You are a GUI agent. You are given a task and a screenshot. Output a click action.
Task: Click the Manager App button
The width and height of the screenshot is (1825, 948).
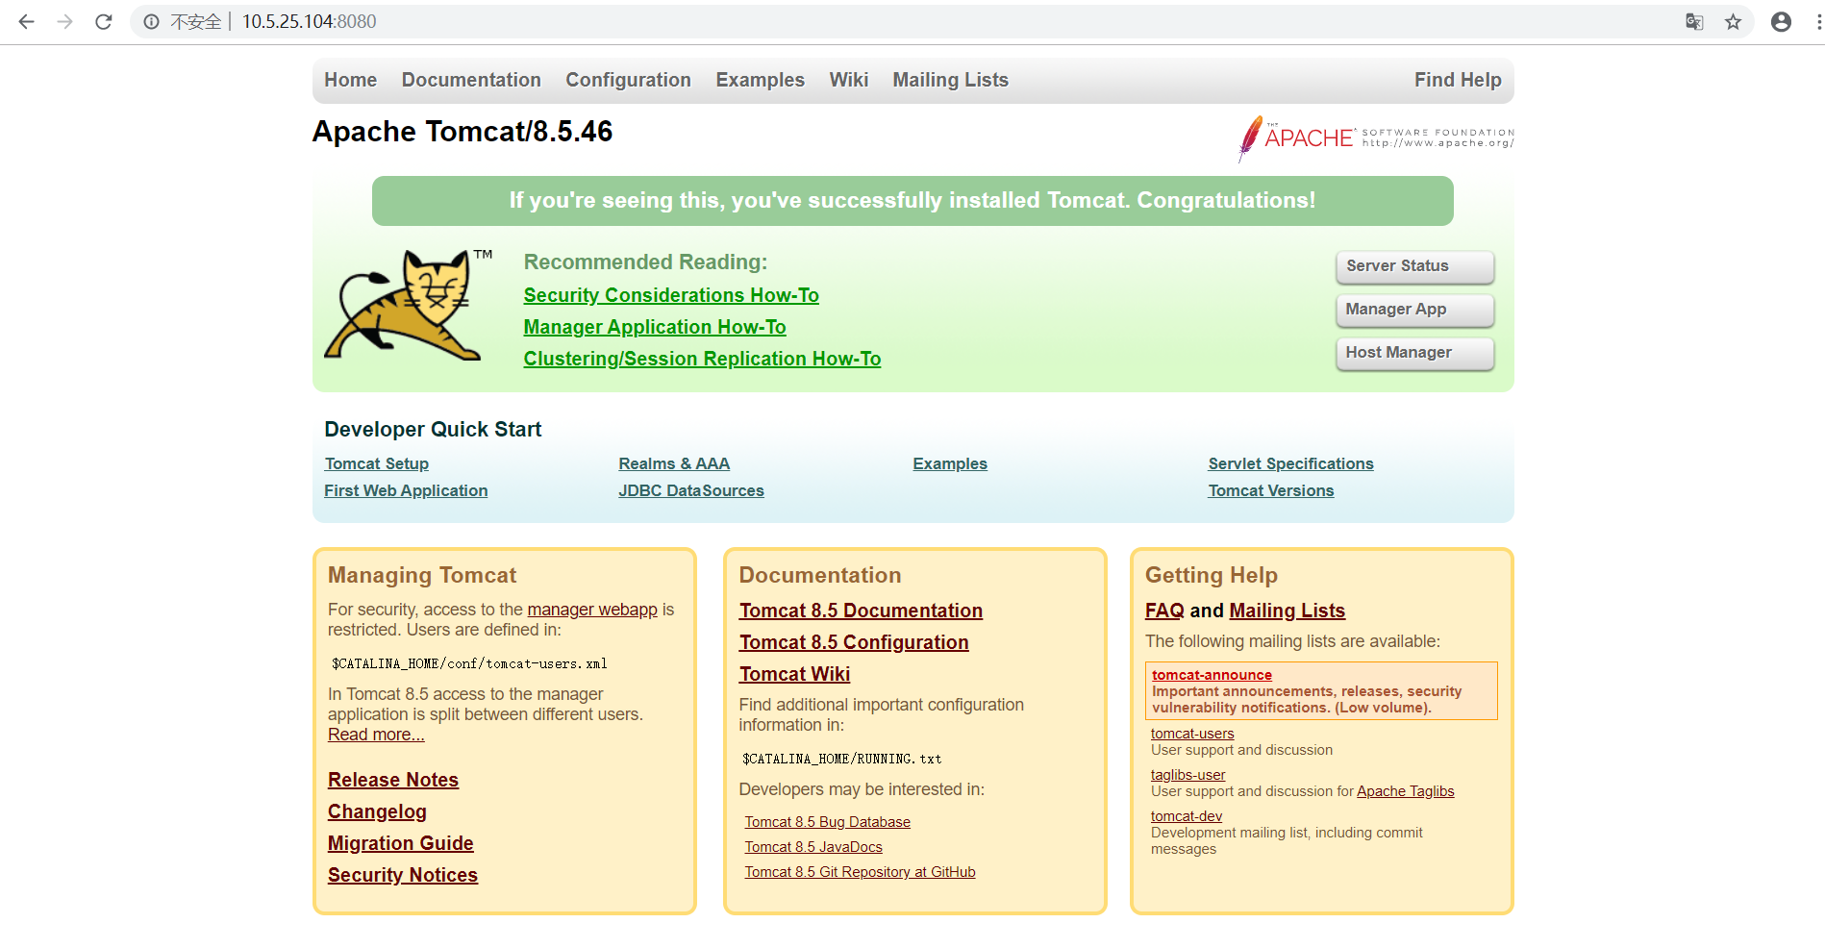pyautogui.click(x=1414, y=310)
